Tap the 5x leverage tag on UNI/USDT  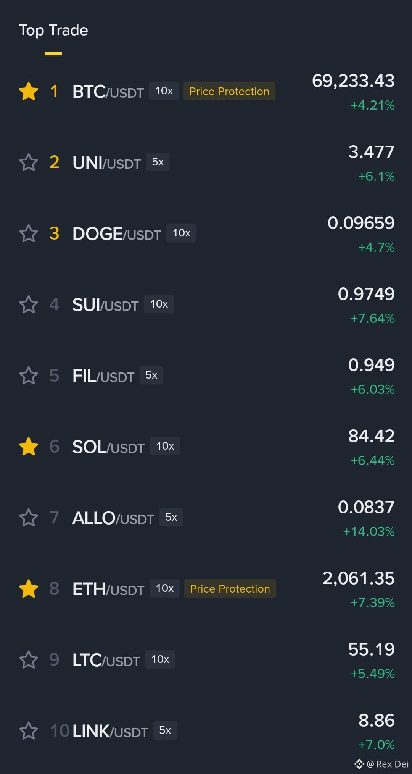tap(158, 162)
